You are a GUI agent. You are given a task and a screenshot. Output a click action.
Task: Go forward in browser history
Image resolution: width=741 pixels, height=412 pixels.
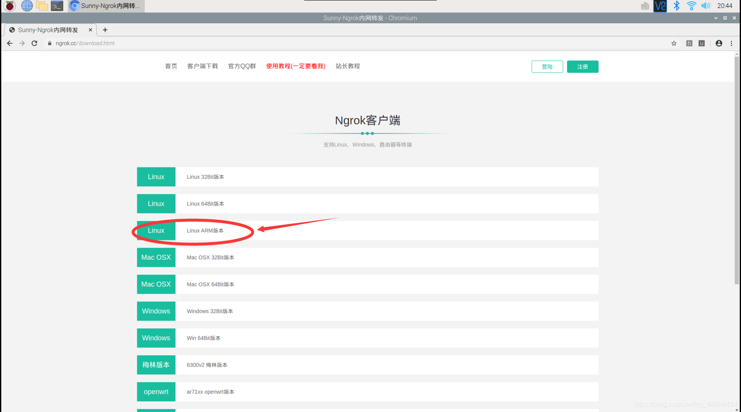[x=22, y=43]
